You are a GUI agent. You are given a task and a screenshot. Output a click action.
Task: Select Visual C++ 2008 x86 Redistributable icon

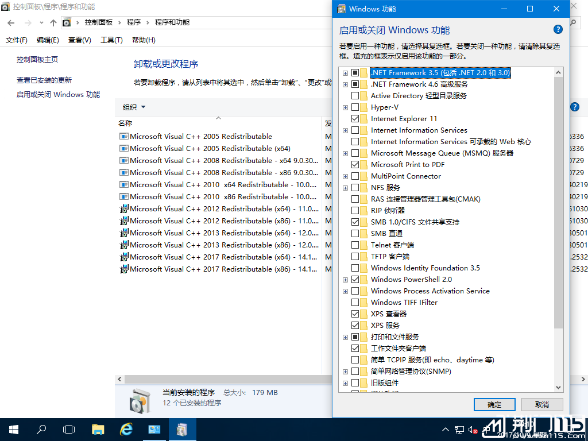[124, 172]
